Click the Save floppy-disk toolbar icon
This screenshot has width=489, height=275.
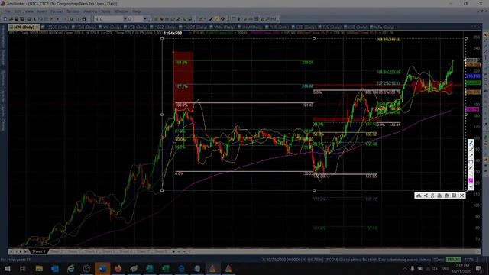pos(17,19)
